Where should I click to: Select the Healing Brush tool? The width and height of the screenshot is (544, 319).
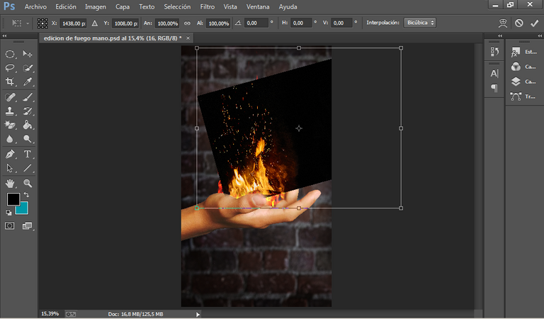pyautogui.click(x=10, y=97)
